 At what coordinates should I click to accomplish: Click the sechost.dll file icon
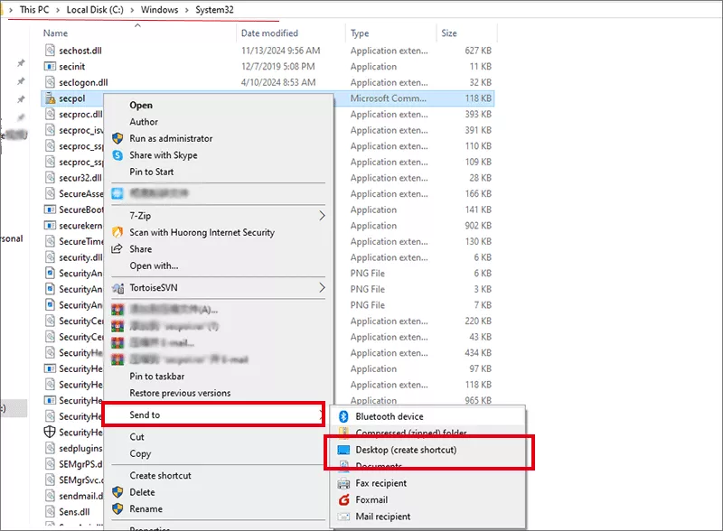tap(50, 51)
